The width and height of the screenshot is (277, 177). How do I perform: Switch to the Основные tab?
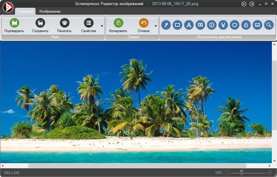point(25,11)
